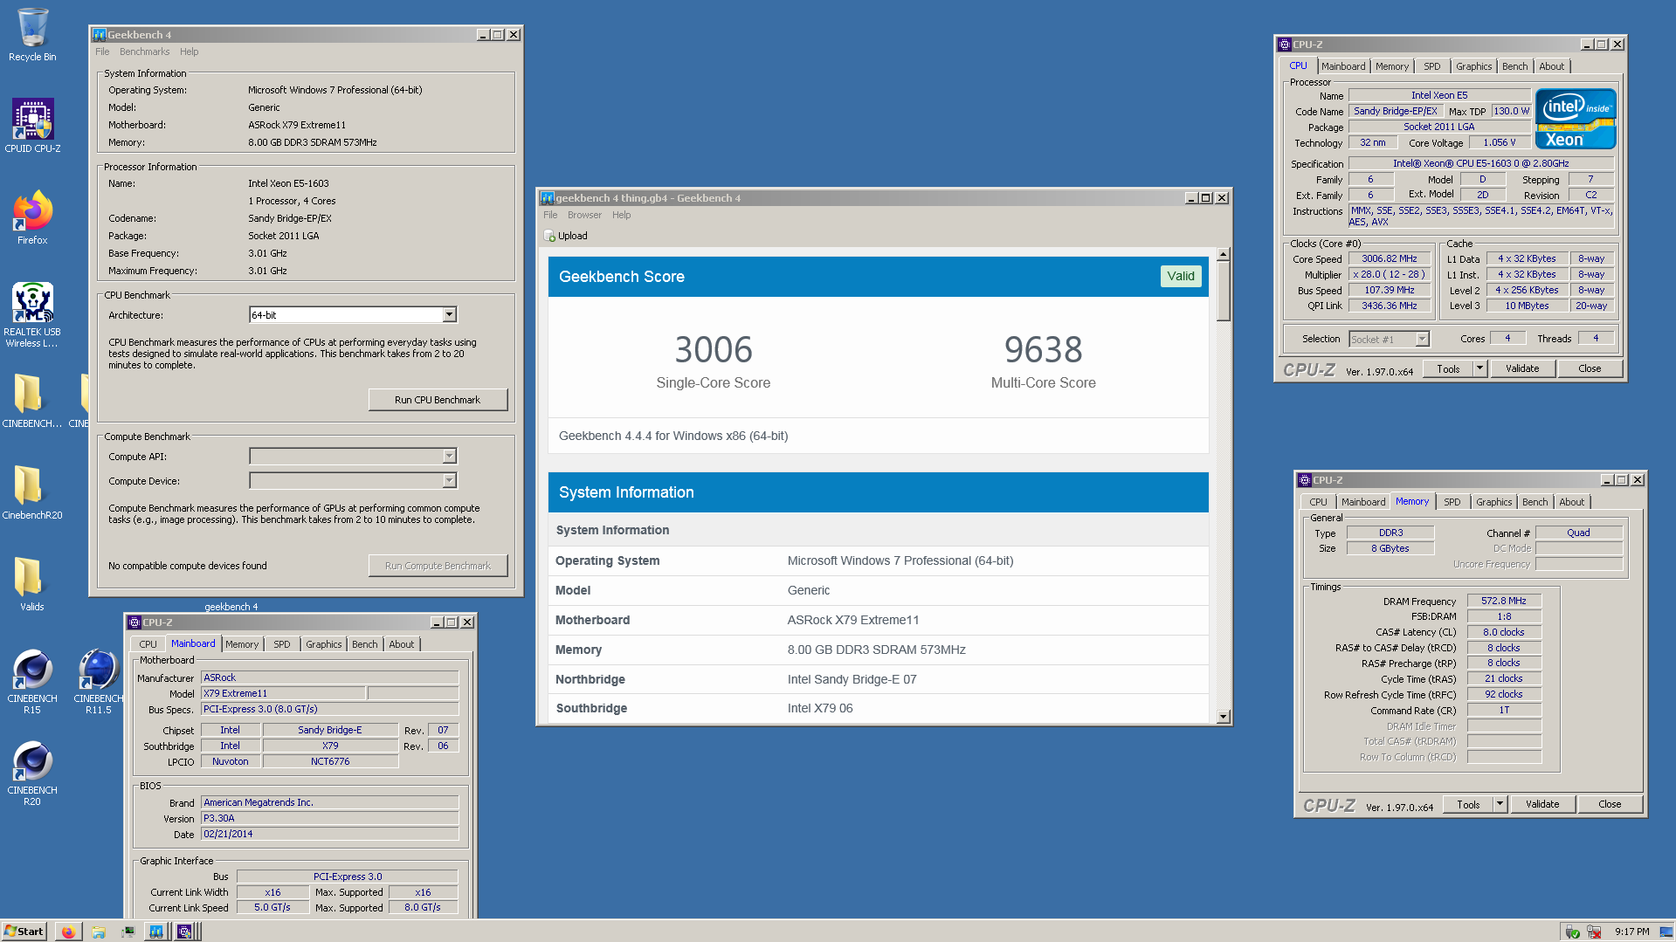Switch to the CPU-Z taskbar button
This screenshot has height=942, width=1676.
pos(184,932)
